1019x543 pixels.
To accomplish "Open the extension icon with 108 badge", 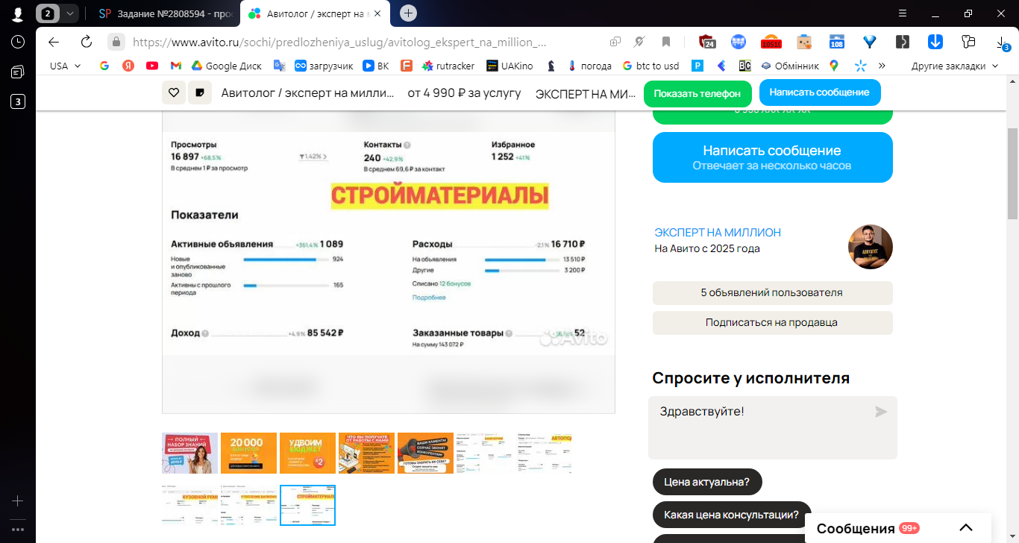I will tap(837, 42).
